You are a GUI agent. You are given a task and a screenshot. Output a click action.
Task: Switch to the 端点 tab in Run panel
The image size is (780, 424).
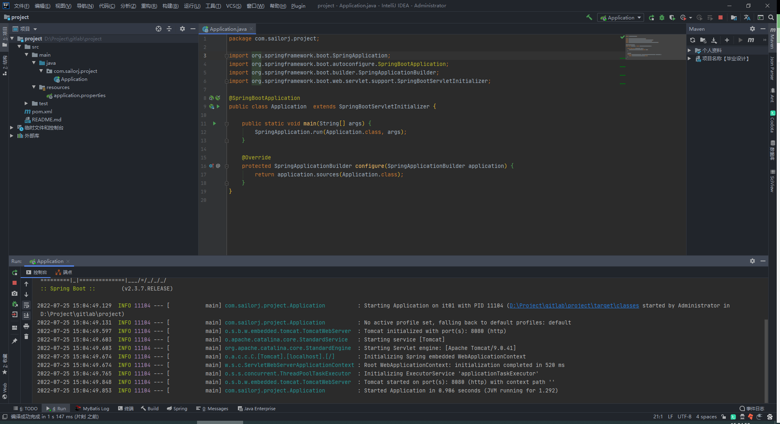(x=64, y=272)
